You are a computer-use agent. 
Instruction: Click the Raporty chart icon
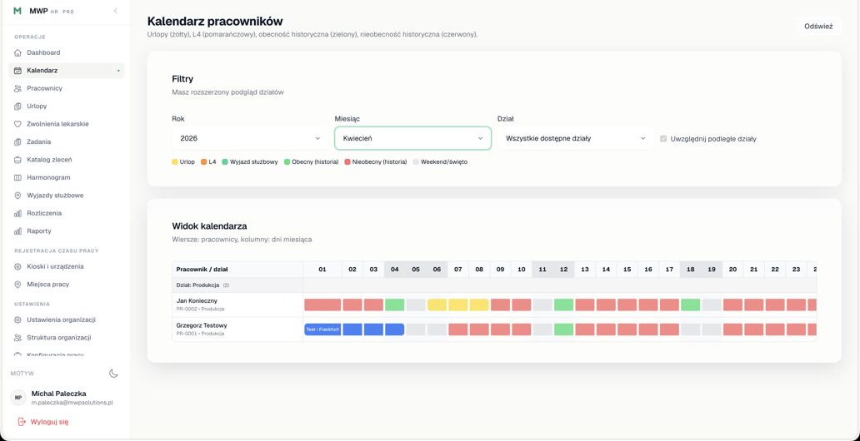pos(17,231)
